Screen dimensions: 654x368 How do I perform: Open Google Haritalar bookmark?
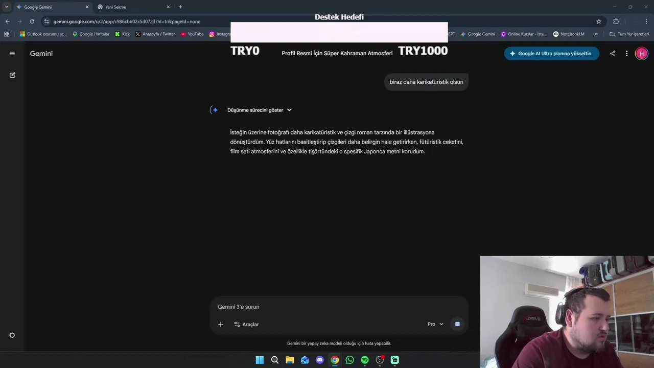91,34
